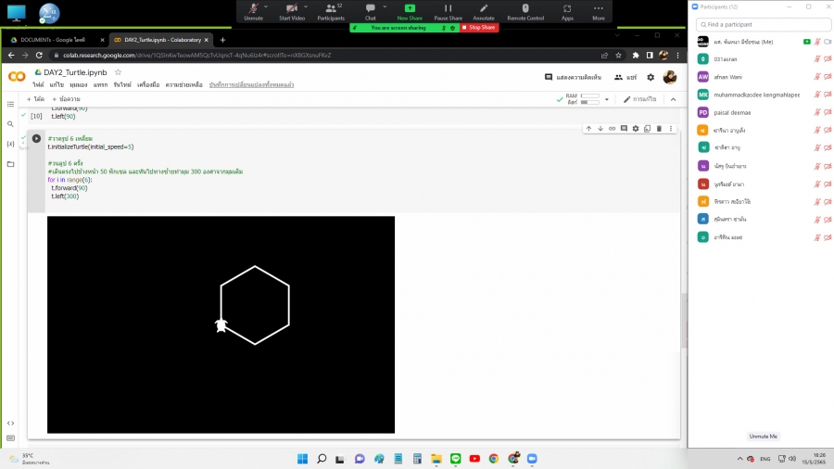
Task: Click the Unmute Me button in Participants
Action: (x=763, y=436)
